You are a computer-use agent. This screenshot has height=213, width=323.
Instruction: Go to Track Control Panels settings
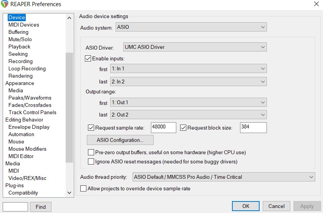32,112
